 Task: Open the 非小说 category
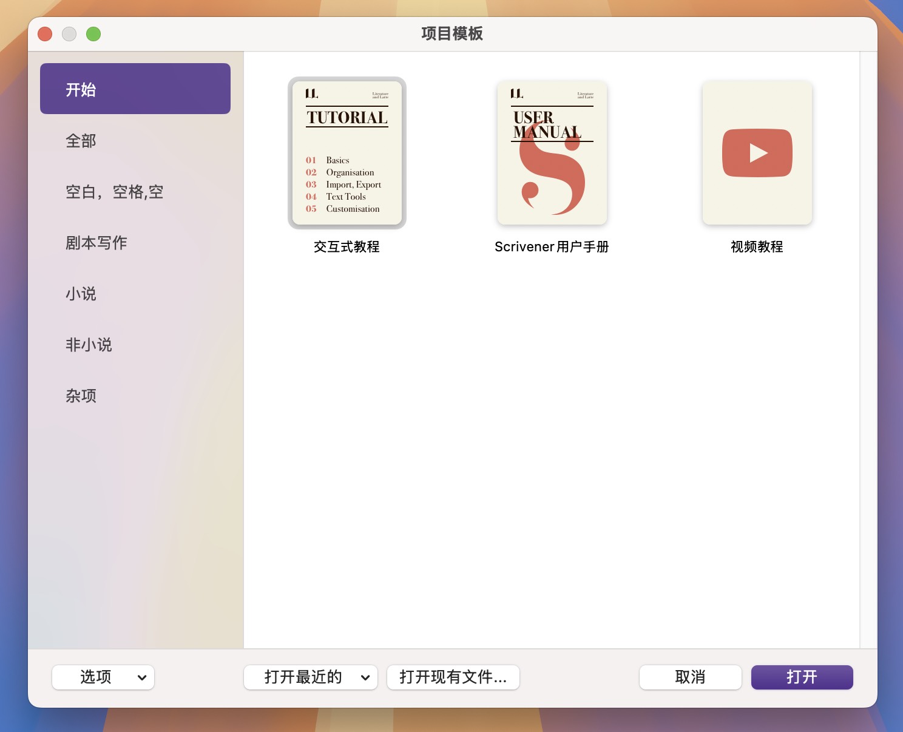click(x=88, y=345)
